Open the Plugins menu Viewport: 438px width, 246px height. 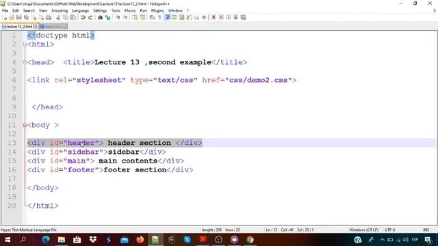click(157, 11)
